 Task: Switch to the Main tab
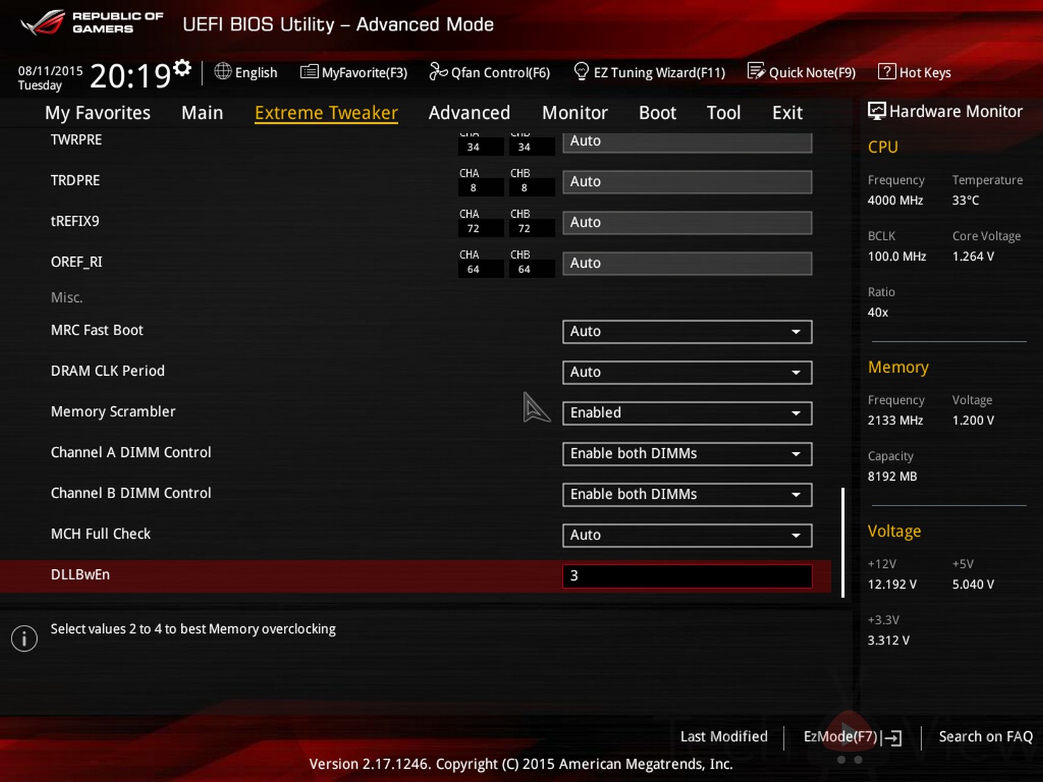pos(202,113)
